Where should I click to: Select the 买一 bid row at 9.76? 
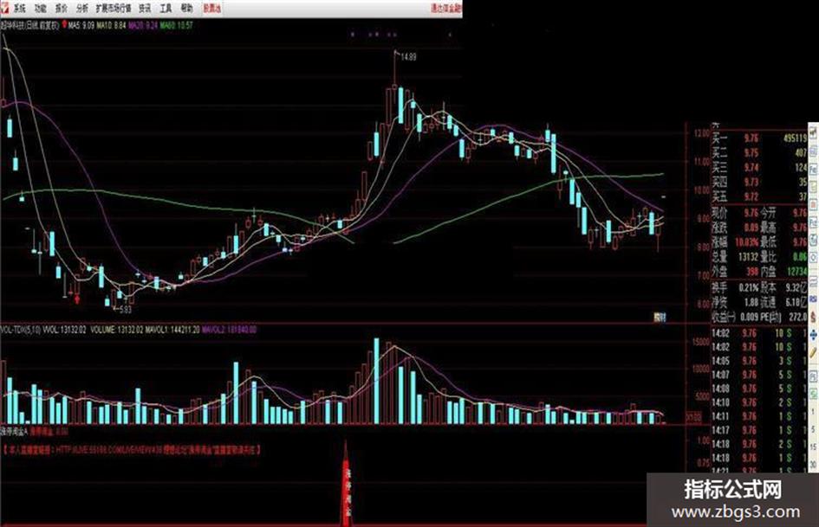[759, 138]
